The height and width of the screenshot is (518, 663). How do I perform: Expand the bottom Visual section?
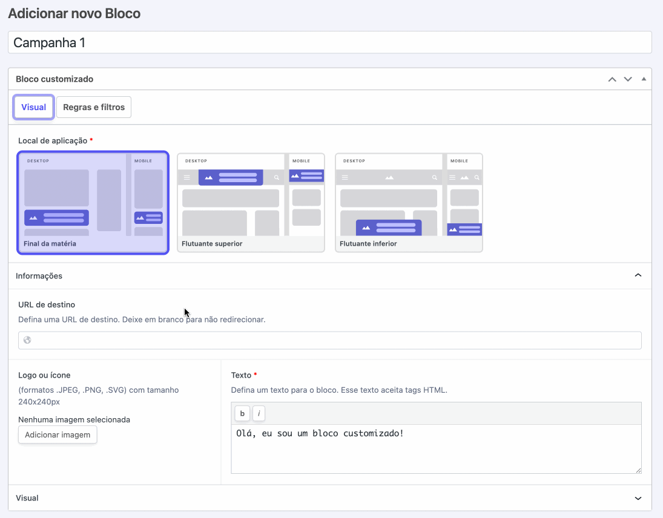coord(638,498)
